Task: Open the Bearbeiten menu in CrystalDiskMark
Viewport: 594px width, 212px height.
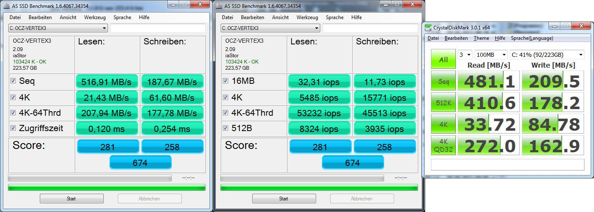Action: tap(456, 38)
